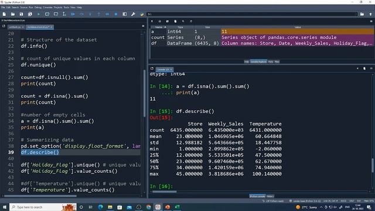375x211 pixels.
Task: Select the 'df' DataFrame variable row
Action: click(x=262, y=43)
